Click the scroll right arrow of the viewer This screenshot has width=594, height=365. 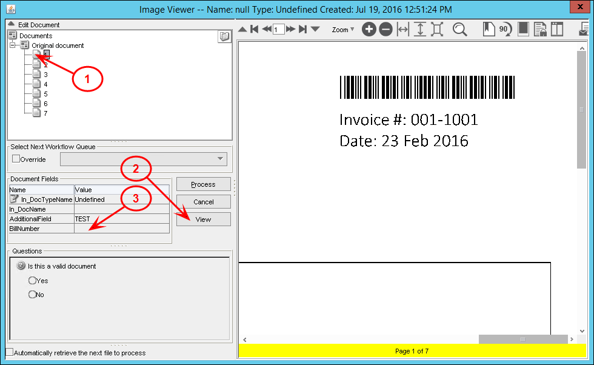pyautogui.click(x=572, y=339)
